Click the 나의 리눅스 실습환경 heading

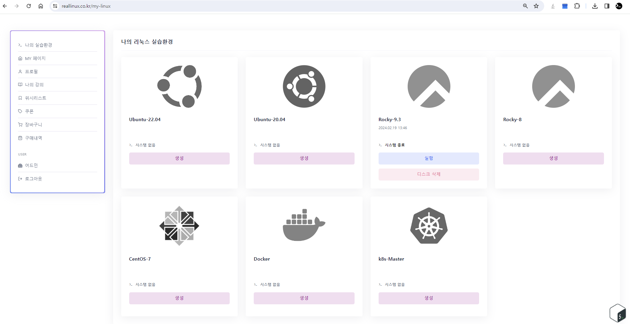tap(147, 42)
